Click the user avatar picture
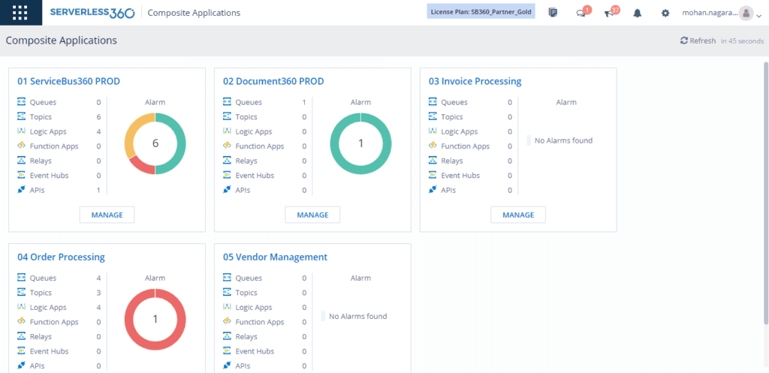769x373 pixels. (746, 13)
